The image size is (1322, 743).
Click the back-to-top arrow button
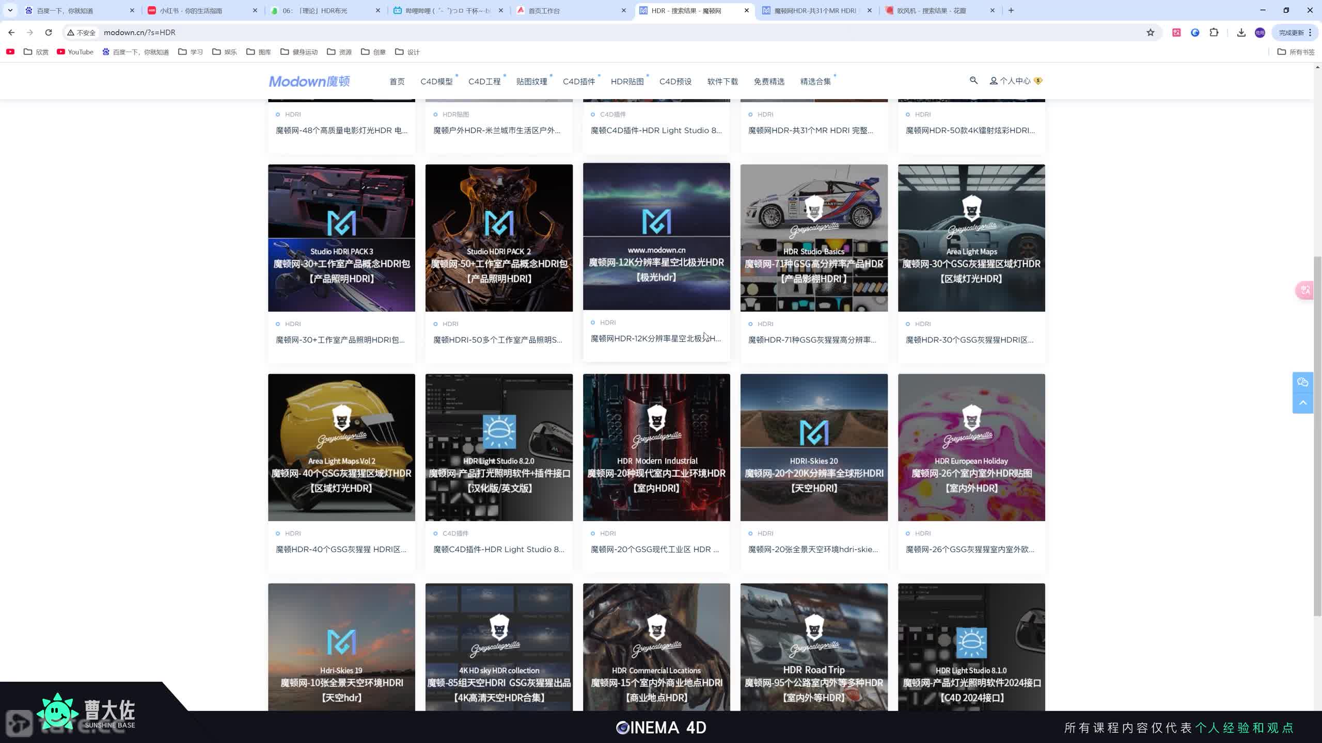tap(1302, 403)
